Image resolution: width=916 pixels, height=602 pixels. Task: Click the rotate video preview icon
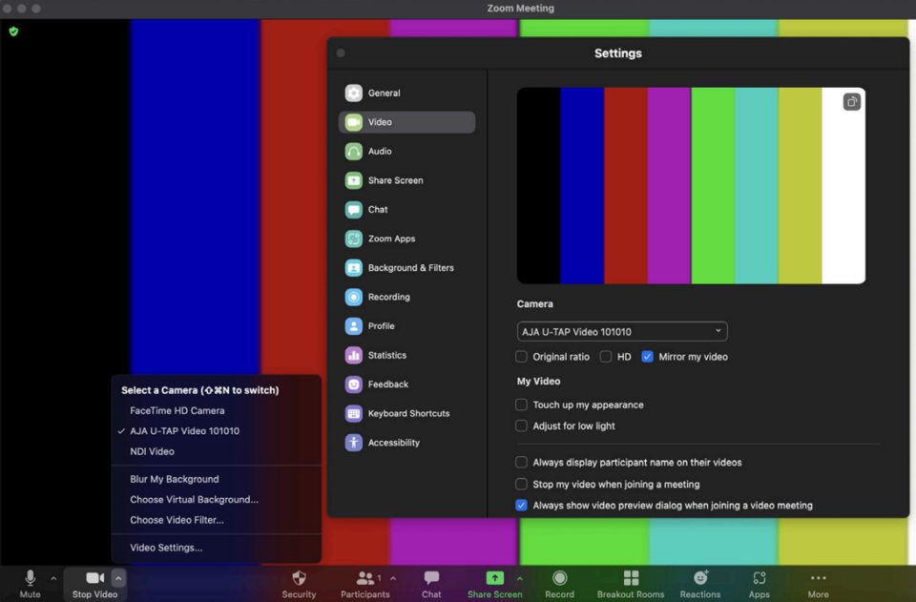point(852,102)
